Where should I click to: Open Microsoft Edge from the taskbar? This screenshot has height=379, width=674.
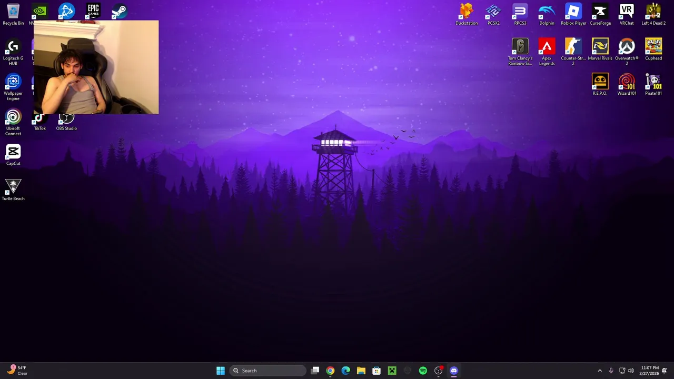click(x=345, y=371)
